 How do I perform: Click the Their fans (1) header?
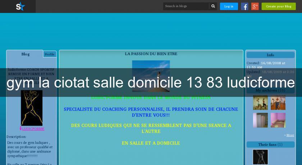pos(270,145)
